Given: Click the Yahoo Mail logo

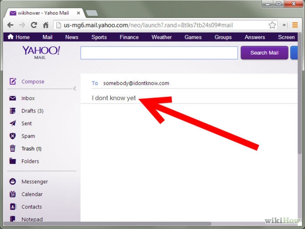Looking at the screenshot, I should point(41,52).
